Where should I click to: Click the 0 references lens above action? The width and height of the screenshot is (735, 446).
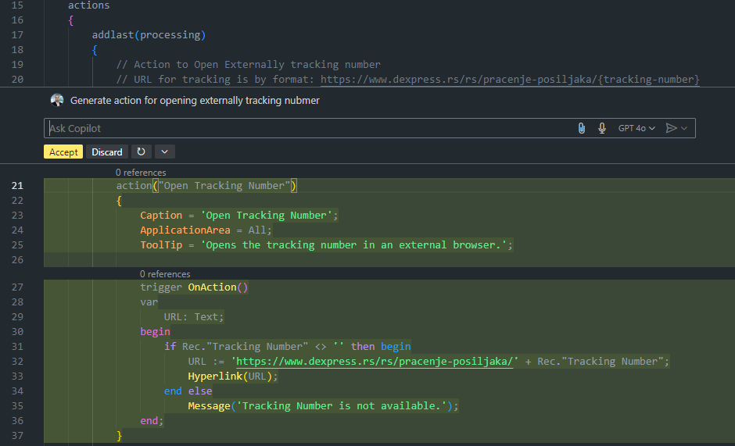pos(141,173)
